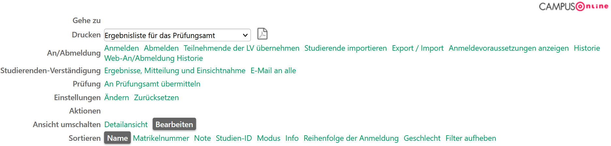Open the Drucken print list dropdown
Image resolution: width=611 pixels, height=146 pixels.
tap(177, 35)
